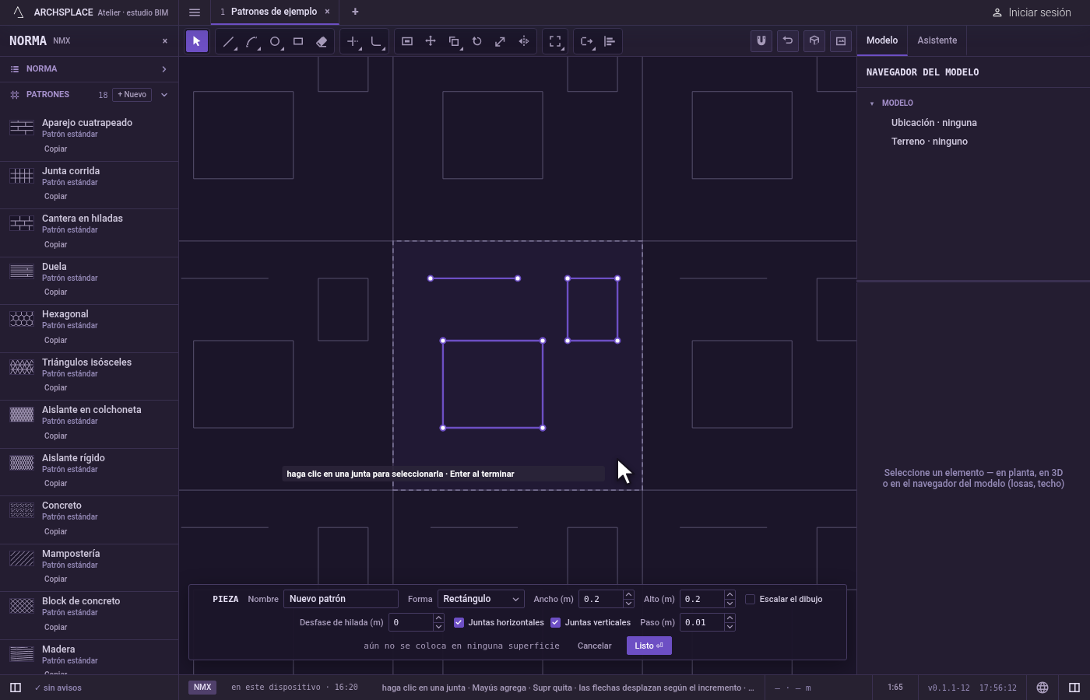
Task: Select the Line drawing tool
Action: point(228,41)
